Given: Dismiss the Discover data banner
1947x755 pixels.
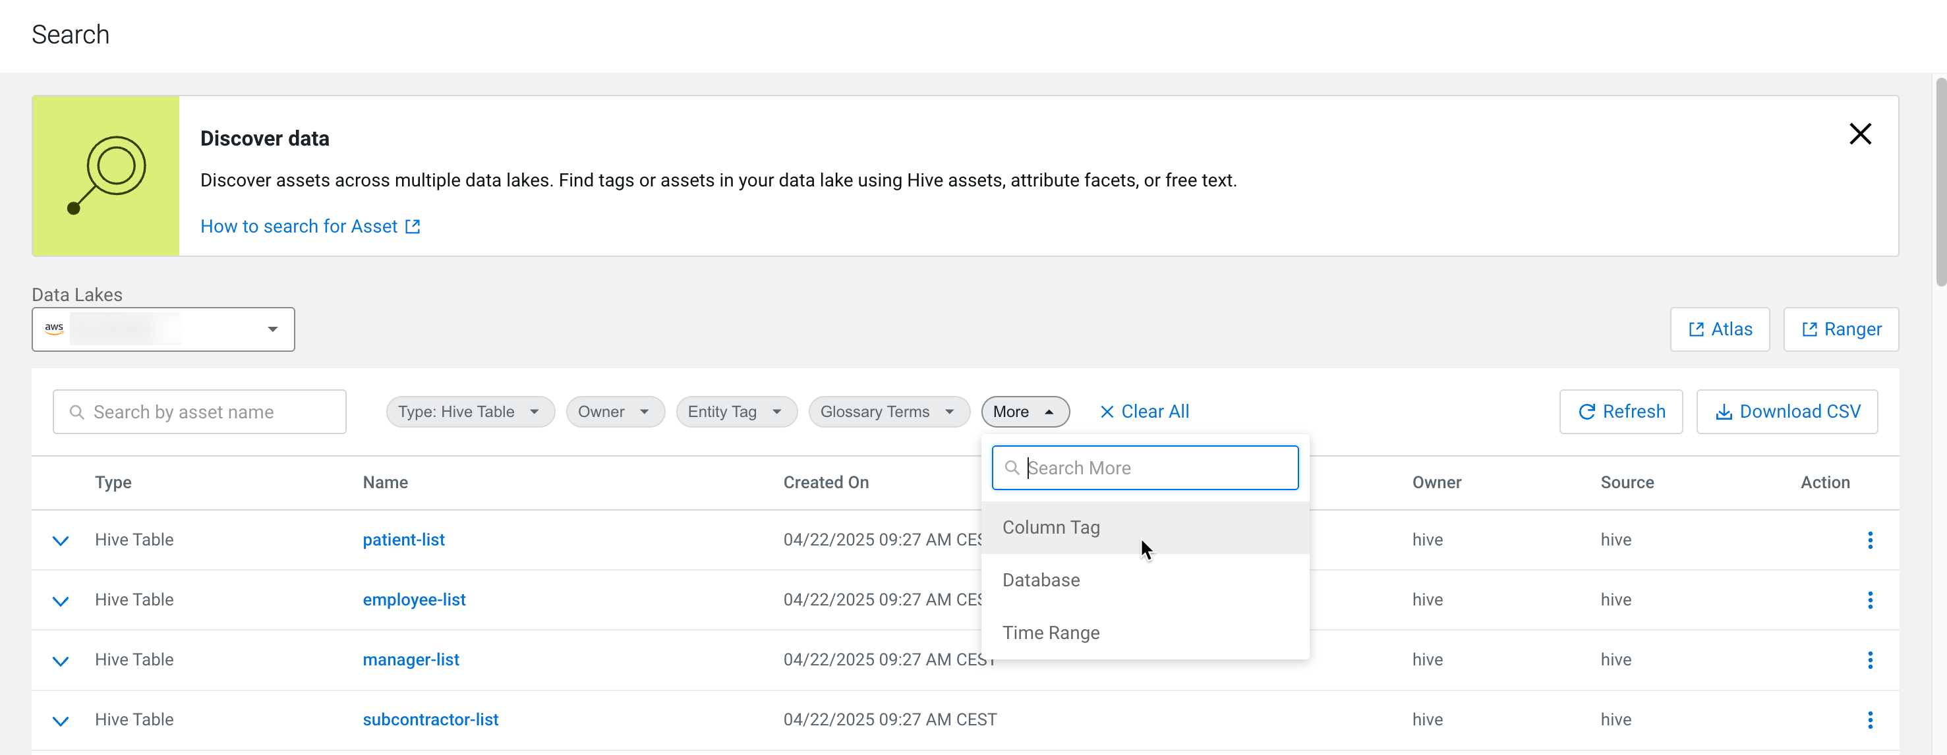Looking at the screenshot, I should tap(1859, 134).
